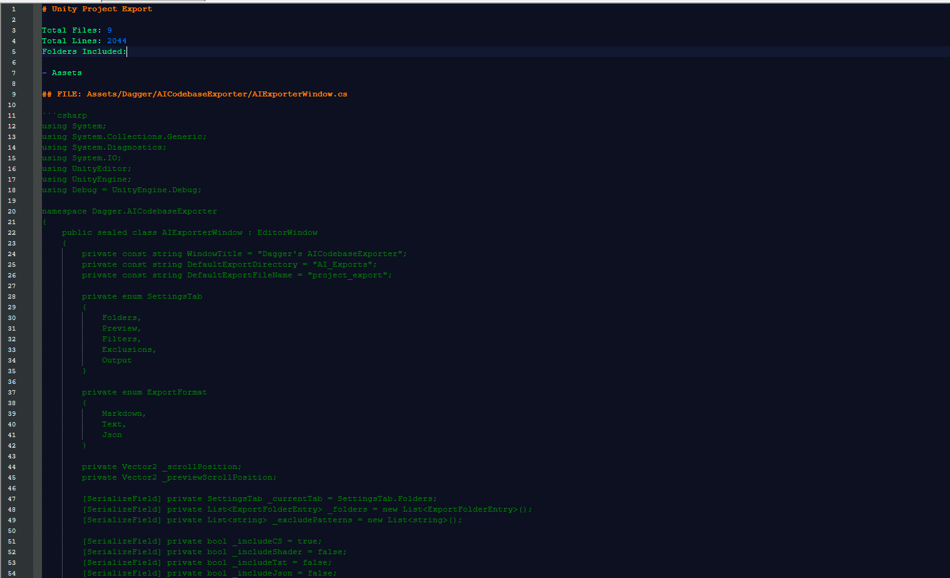Click the FILE path AIExporterWindow.cs heading
This screenshot has height=578, width=950.
pos(194,93)
